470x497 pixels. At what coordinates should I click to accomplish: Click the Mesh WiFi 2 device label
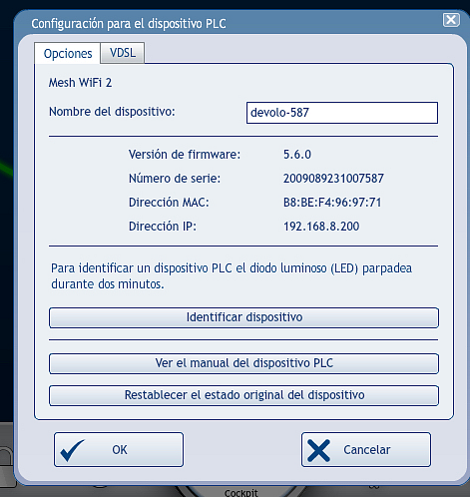point(80,83)
